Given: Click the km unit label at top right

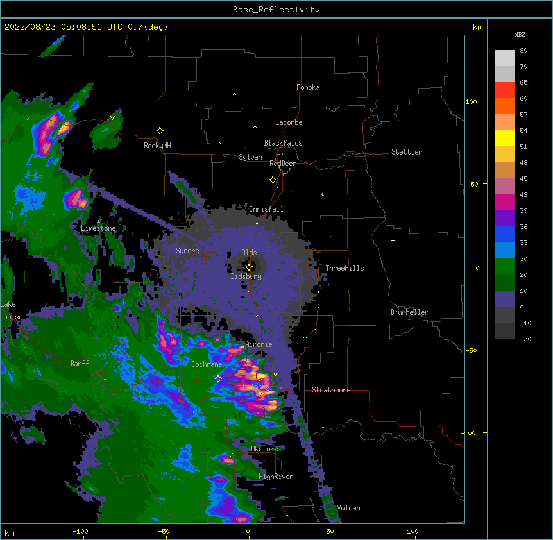Looking at the screenshot, I should 477,27.
